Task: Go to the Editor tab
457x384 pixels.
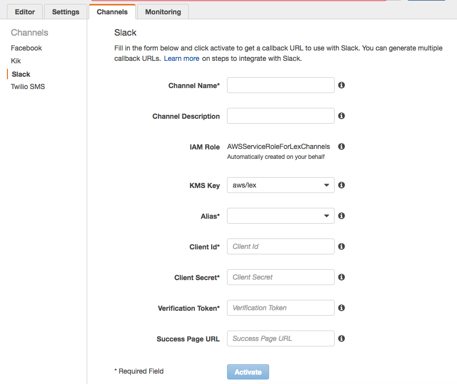Action: tap(25, 12)
